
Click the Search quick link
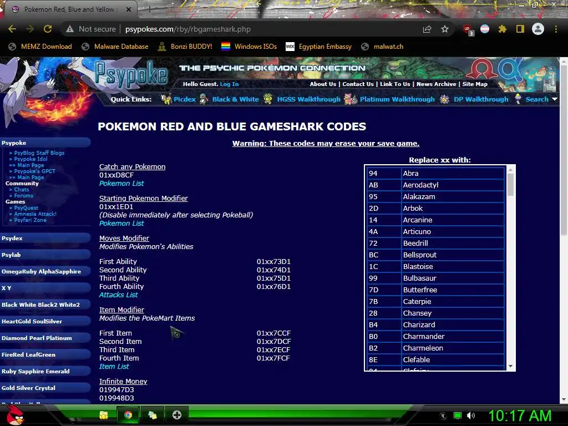point(537,99)
